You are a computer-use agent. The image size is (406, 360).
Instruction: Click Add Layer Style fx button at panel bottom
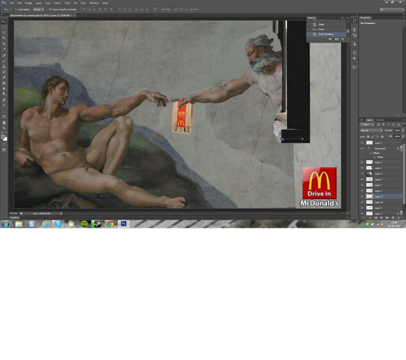[x=370, y=218]
